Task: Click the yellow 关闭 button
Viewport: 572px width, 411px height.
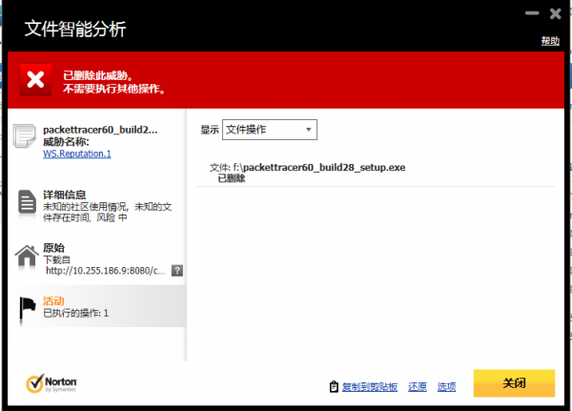Action: 514,383
